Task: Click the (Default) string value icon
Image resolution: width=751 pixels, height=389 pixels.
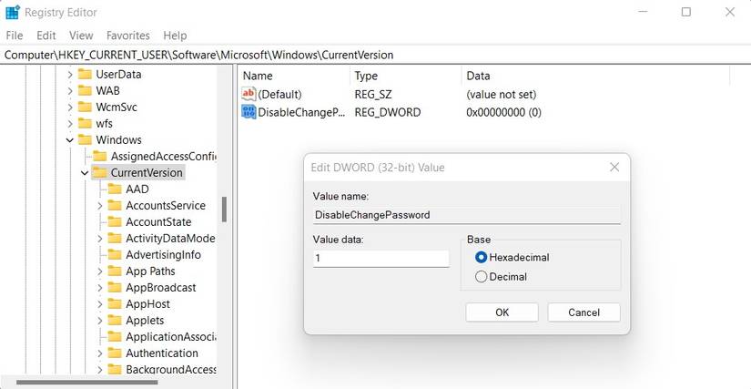Action: point(249,95)
